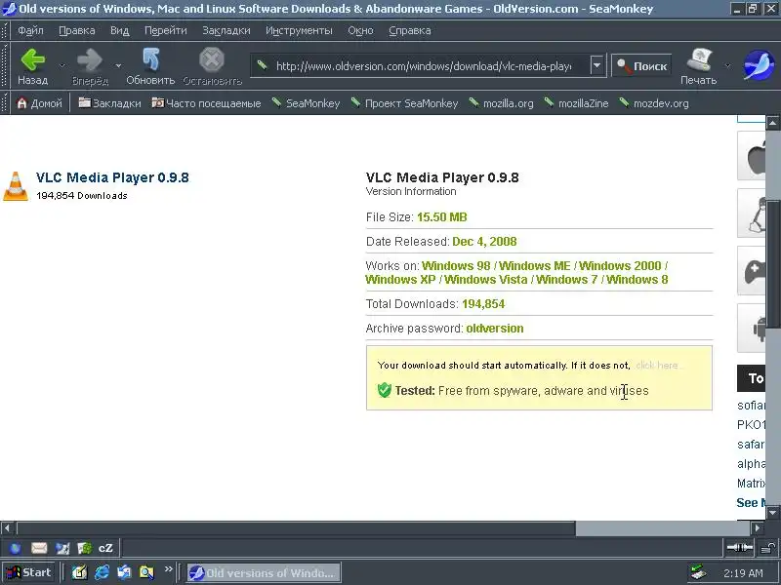The width and height of the screenshot is (781, 585).
Task: Click the vertical scrollbar thumb
Action: click(773, 264)
